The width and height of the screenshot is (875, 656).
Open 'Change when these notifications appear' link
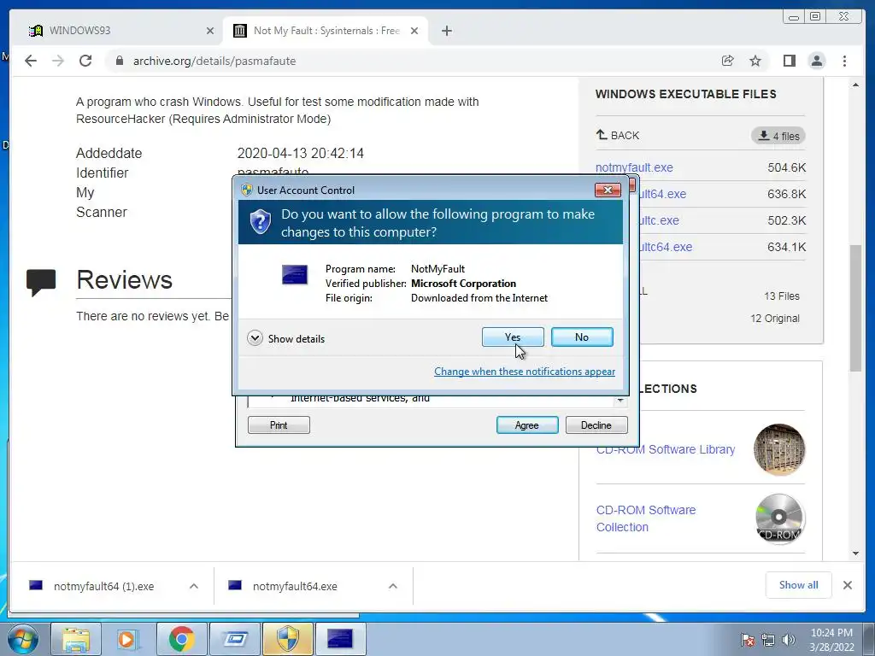coord(525,372)
